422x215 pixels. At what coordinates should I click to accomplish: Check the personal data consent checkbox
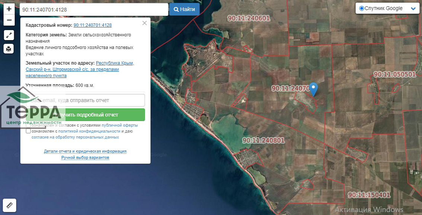[x=28, y=131]
